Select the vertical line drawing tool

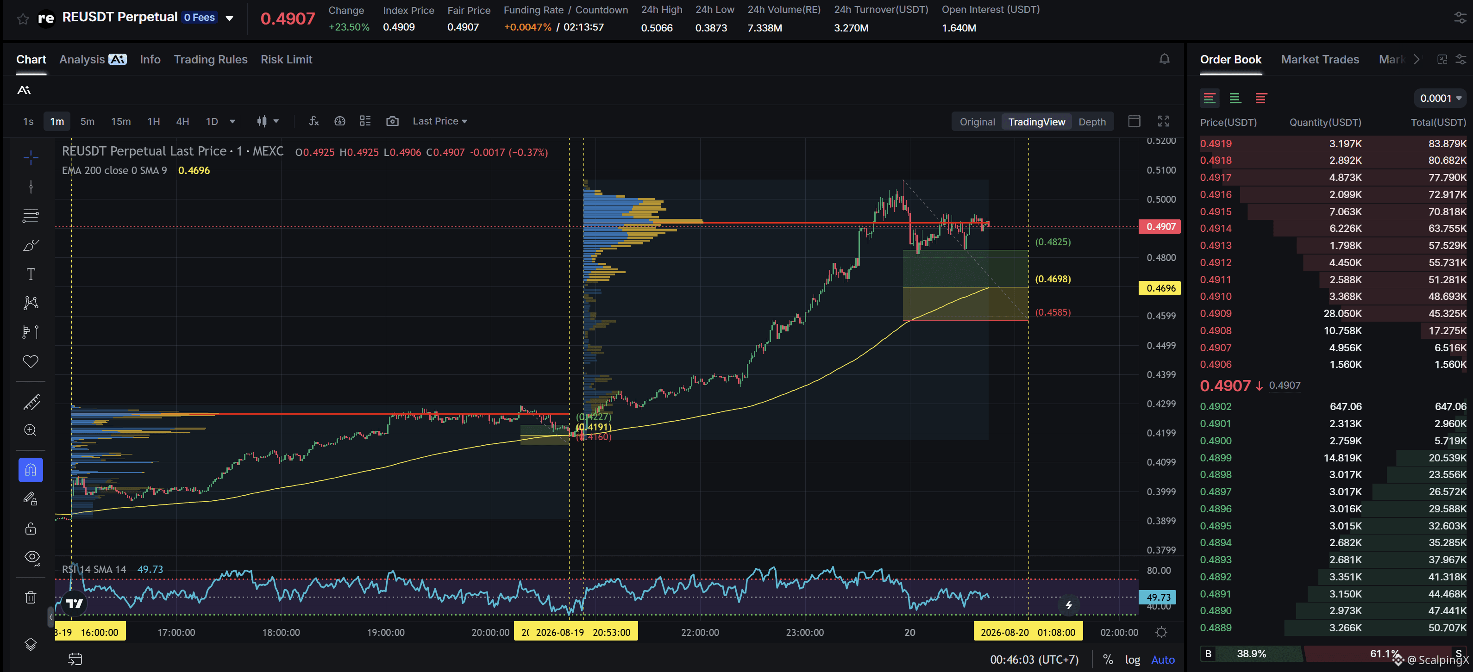(31, 187)
